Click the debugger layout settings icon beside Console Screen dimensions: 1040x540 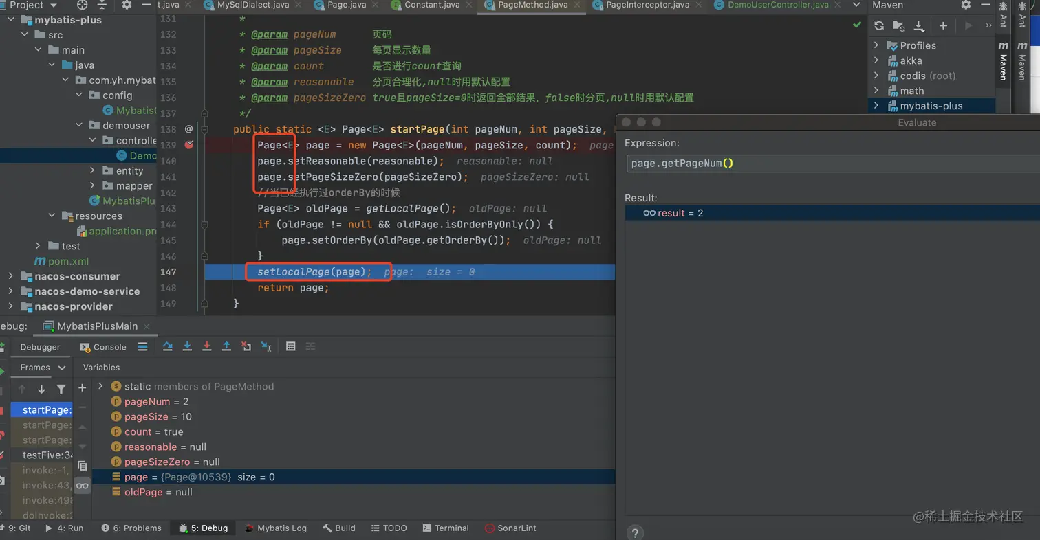(x=142, y=346)
